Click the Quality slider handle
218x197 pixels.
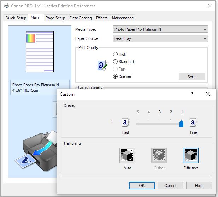coord(182,123)
